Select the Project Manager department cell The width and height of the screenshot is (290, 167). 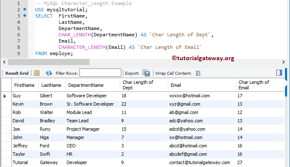click(x=83, y=129)
